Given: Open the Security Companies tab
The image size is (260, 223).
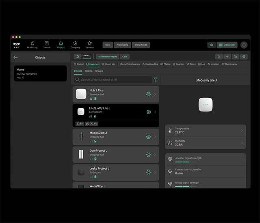Looking at the screenshot, I should [129, 64].
